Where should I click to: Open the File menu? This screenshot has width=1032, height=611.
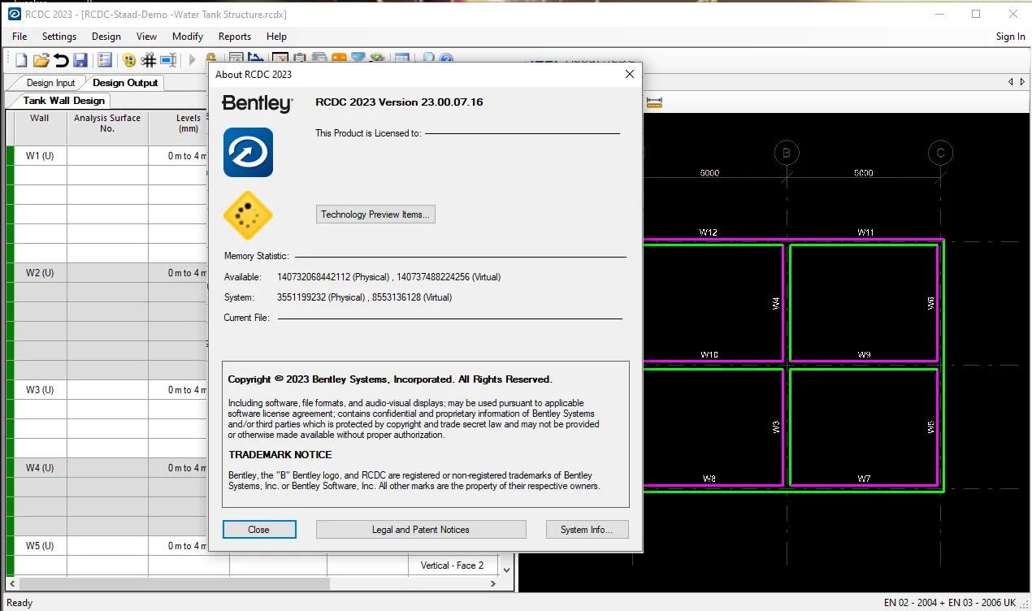pos(20,37)
